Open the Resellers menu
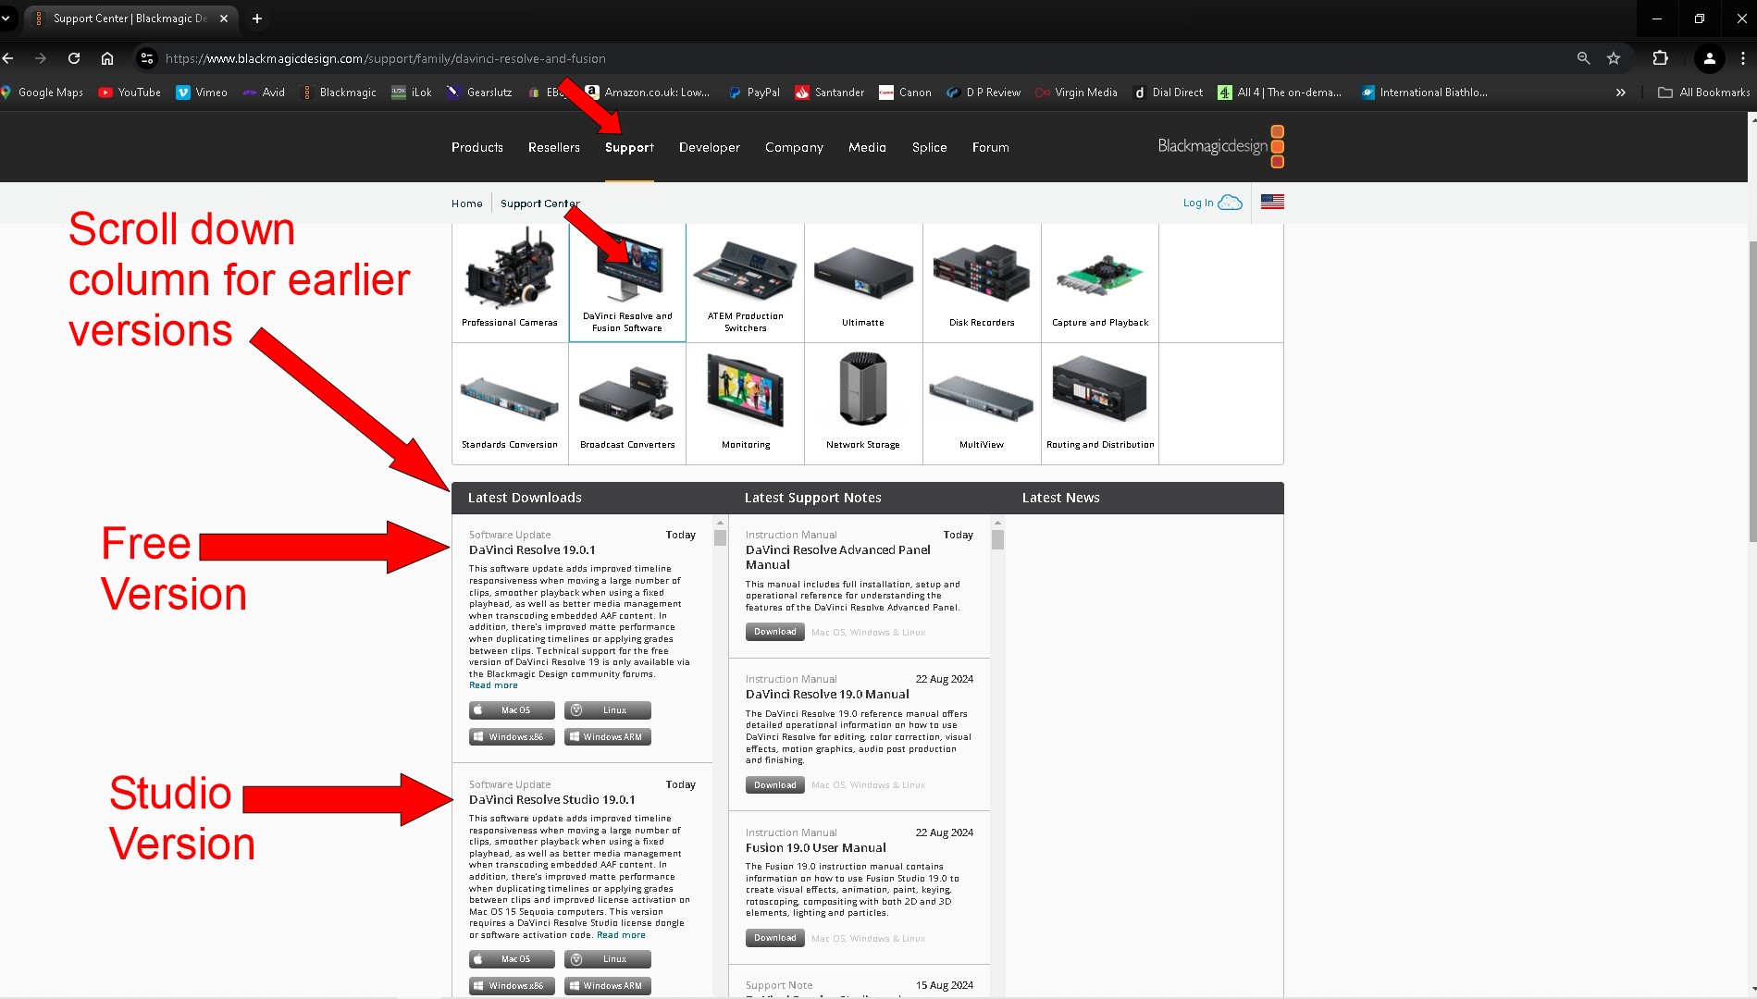 click(x=554, y=147)
